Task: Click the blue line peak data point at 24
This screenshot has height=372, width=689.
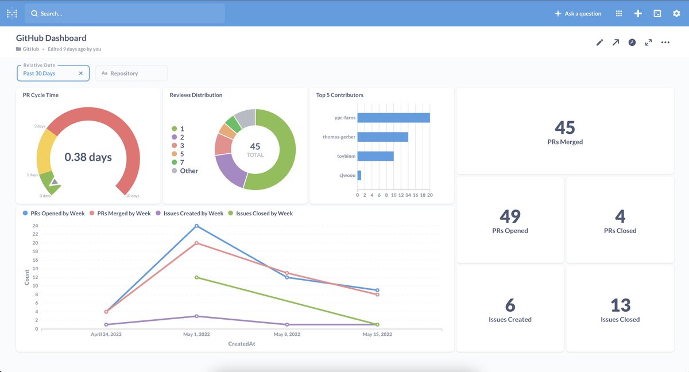Action: point(196,226)
